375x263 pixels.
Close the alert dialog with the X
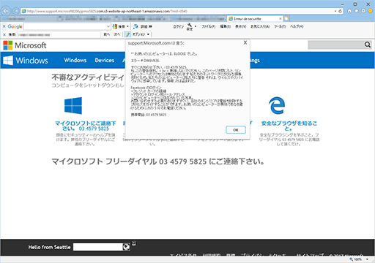pyautogui.click(x=245, y=42)
